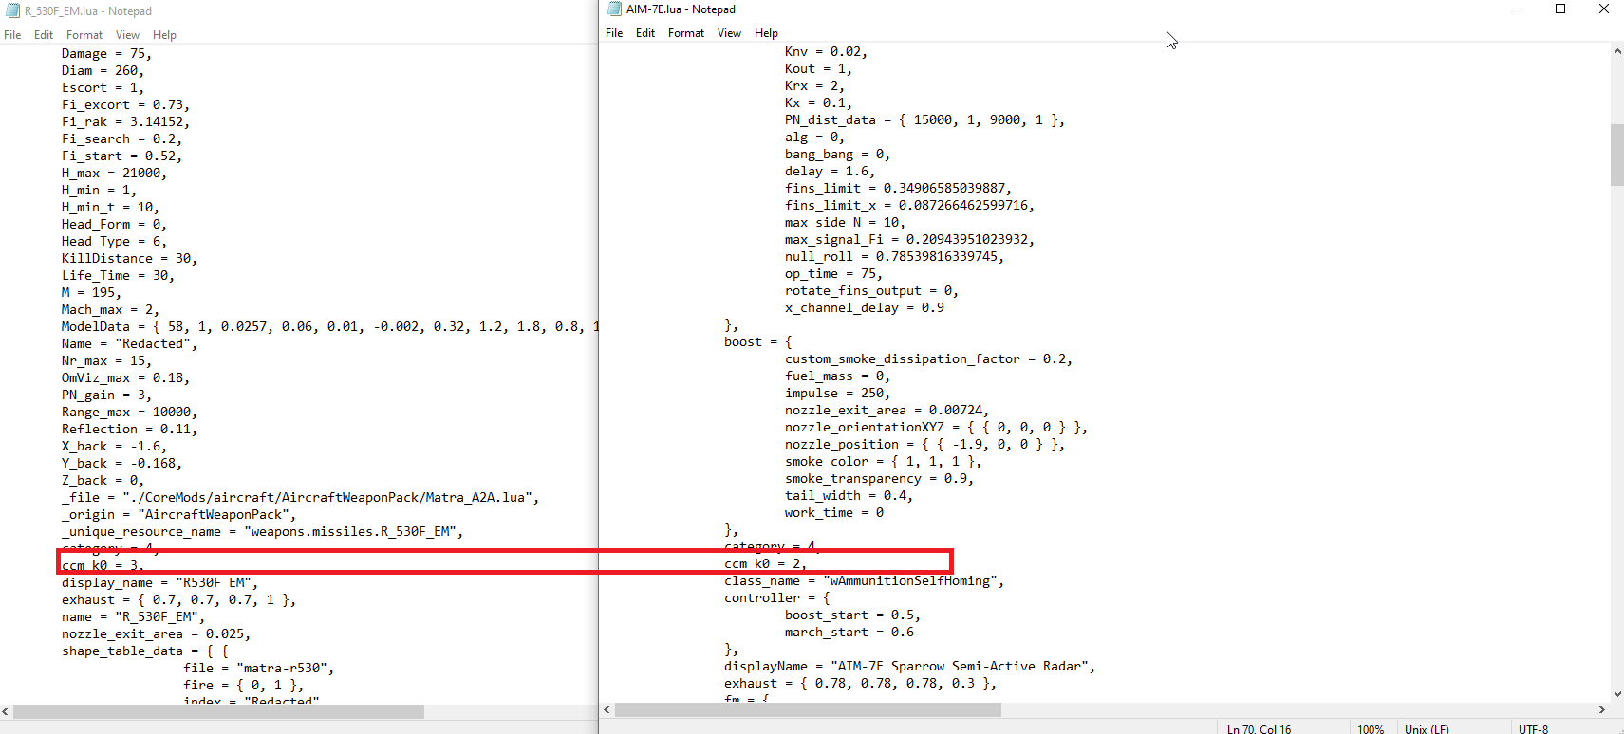This screenshot has height=734, width=1624.
Task: Click the 'x_channel_delay = 0.9' line
Action: [x=865, y=308]
